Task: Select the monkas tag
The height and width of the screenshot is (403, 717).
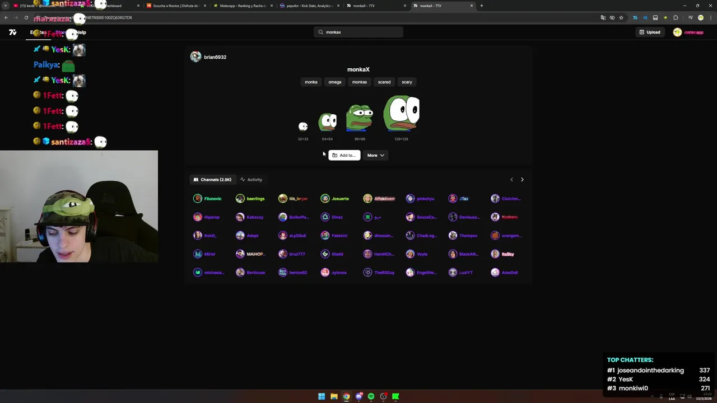Action: [359, 82]
